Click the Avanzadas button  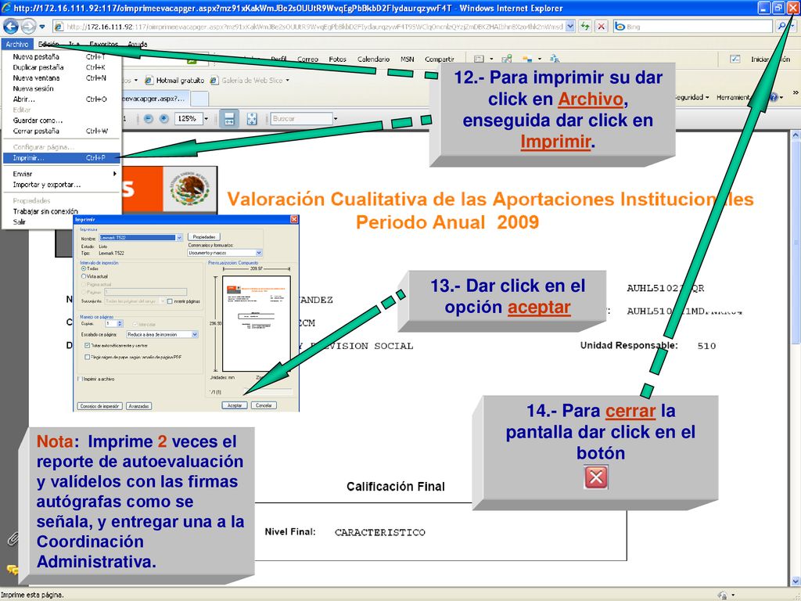click(139, 406)
